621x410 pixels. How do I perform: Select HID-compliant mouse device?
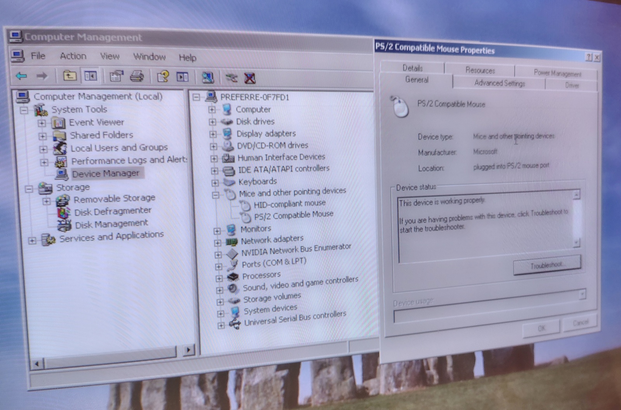(x=289, y=203)
